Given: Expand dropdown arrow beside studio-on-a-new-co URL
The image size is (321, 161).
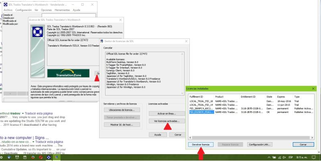Looking at the screenshot, I should click(33, 142).
